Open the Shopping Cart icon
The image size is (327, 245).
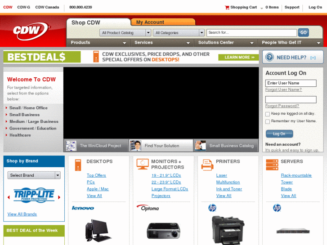pos(227,8)
